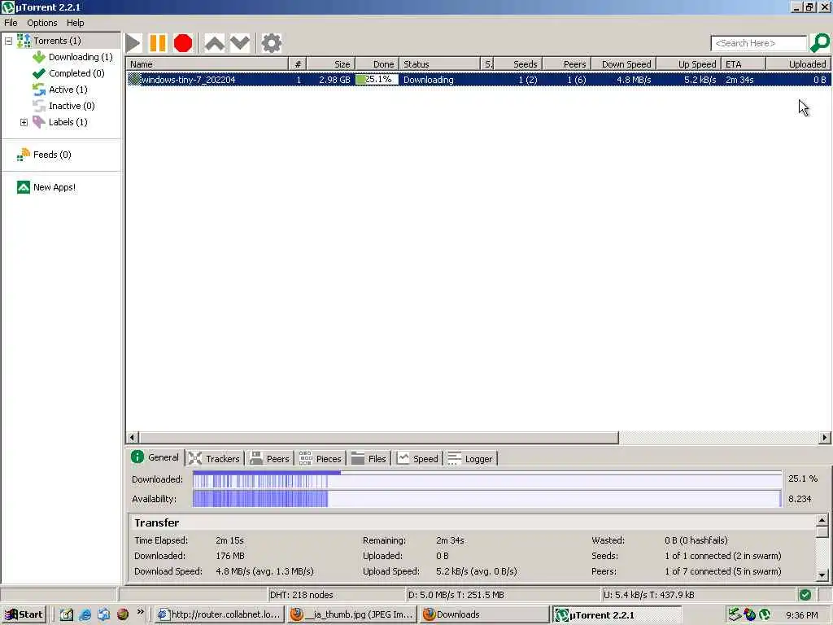Switch to router.collabnet taskbar window
833x625 pixels.
click(220, 614)
